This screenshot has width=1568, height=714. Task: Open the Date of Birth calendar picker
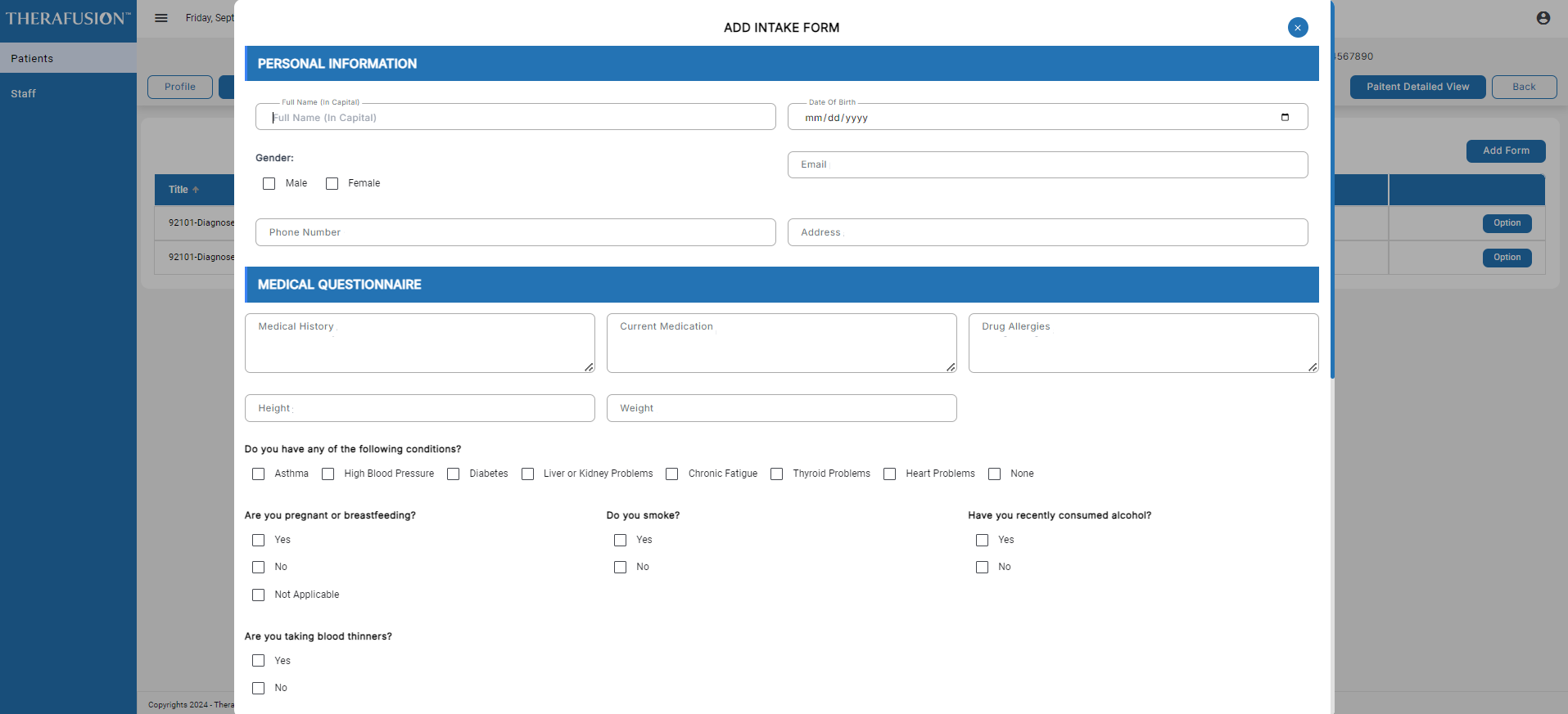(1284, 118)
